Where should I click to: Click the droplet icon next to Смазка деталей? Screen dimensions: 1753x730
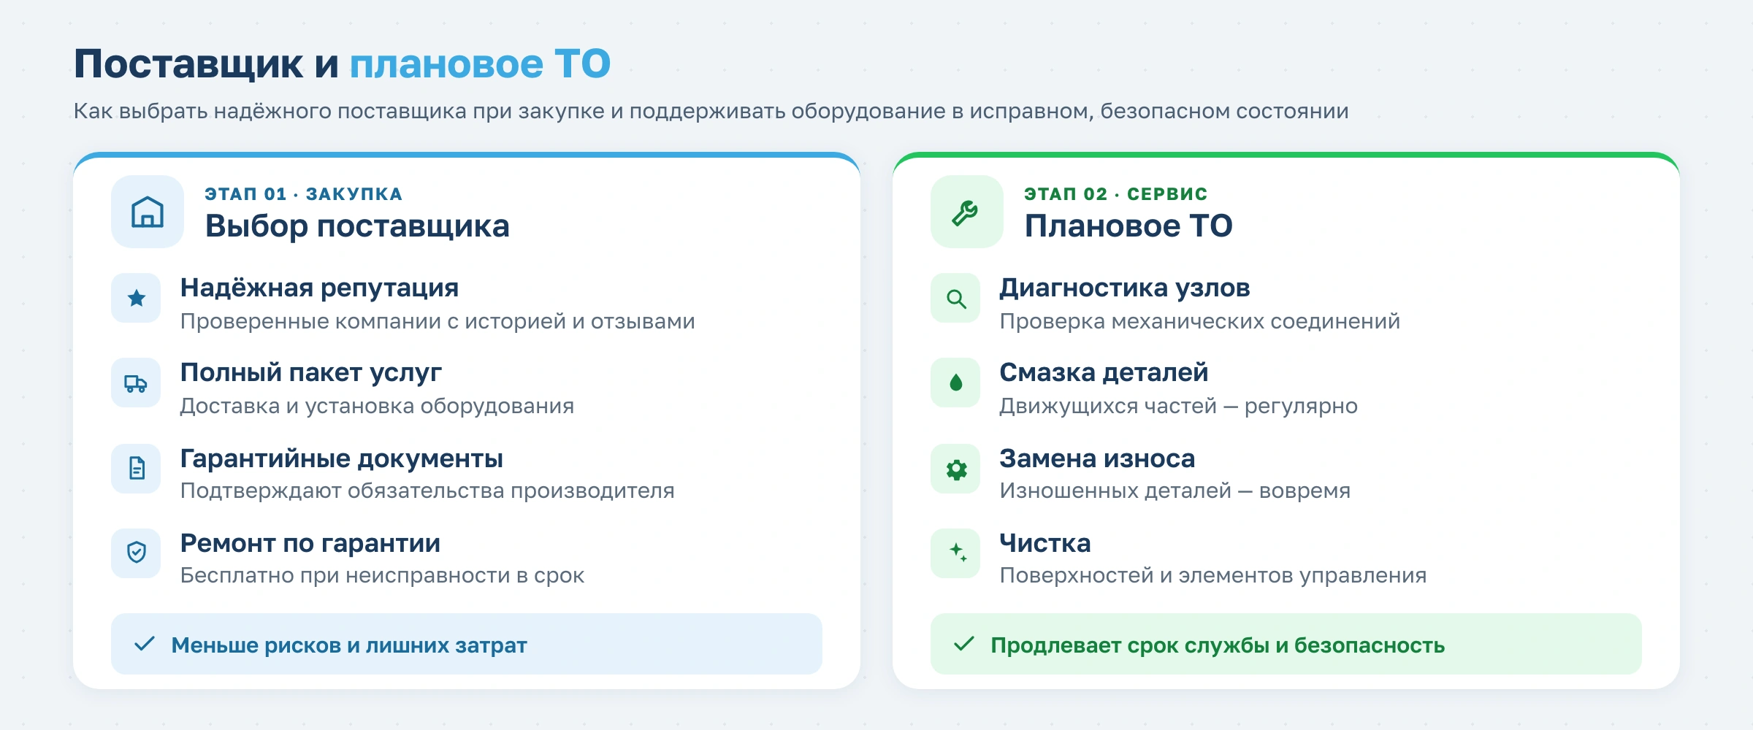click(955, 383)
